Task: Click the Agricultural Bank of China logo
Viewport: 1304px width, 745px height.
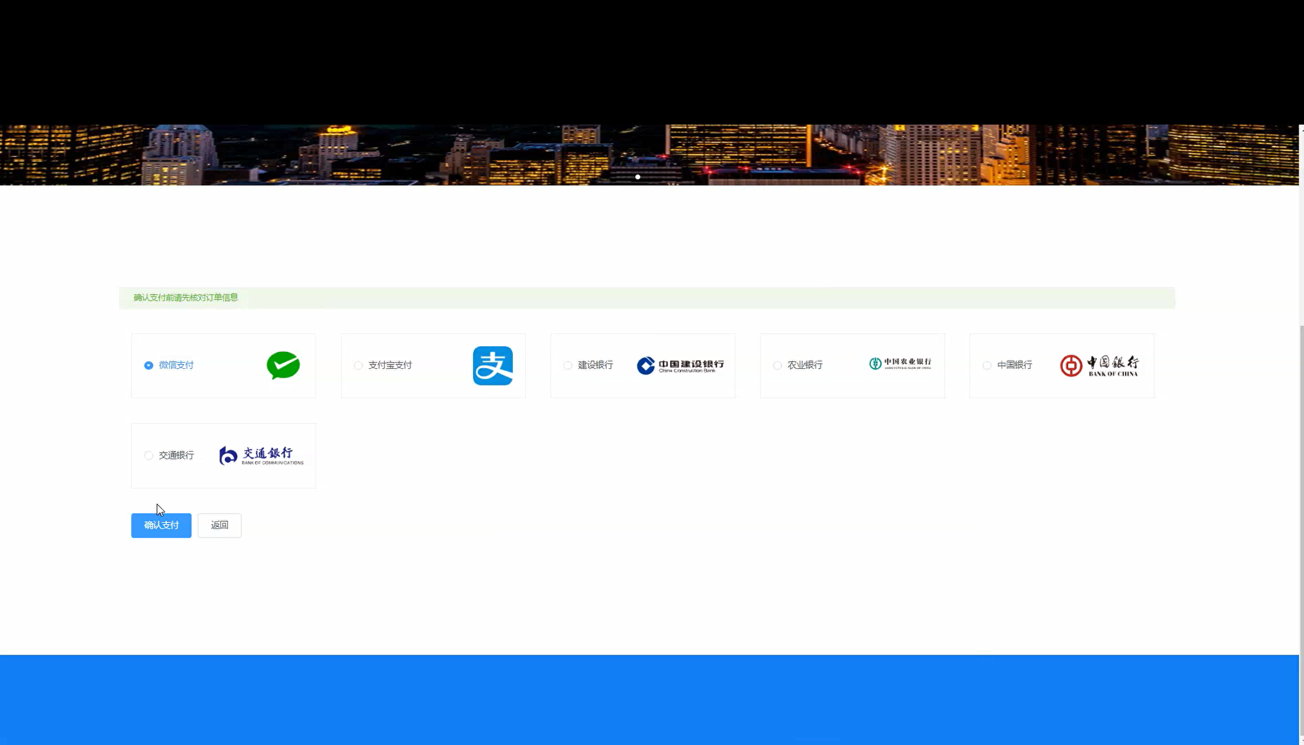Action: pyautogui.click(x=900, y=364)
